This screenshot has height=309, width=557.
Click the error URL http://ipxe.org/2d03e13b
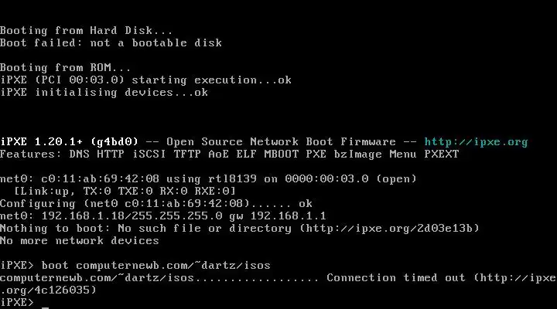390,228
